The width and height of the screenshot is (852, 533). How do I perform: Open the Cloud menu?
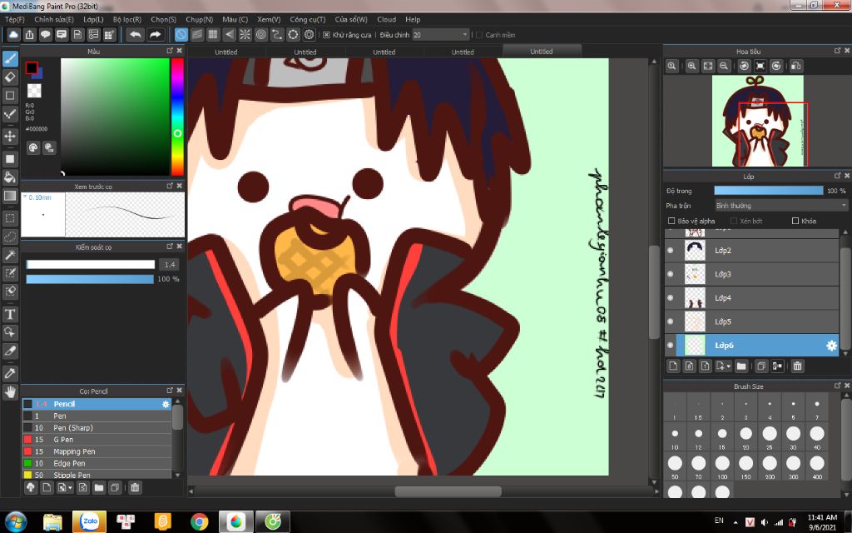click(x=386, y=19)
